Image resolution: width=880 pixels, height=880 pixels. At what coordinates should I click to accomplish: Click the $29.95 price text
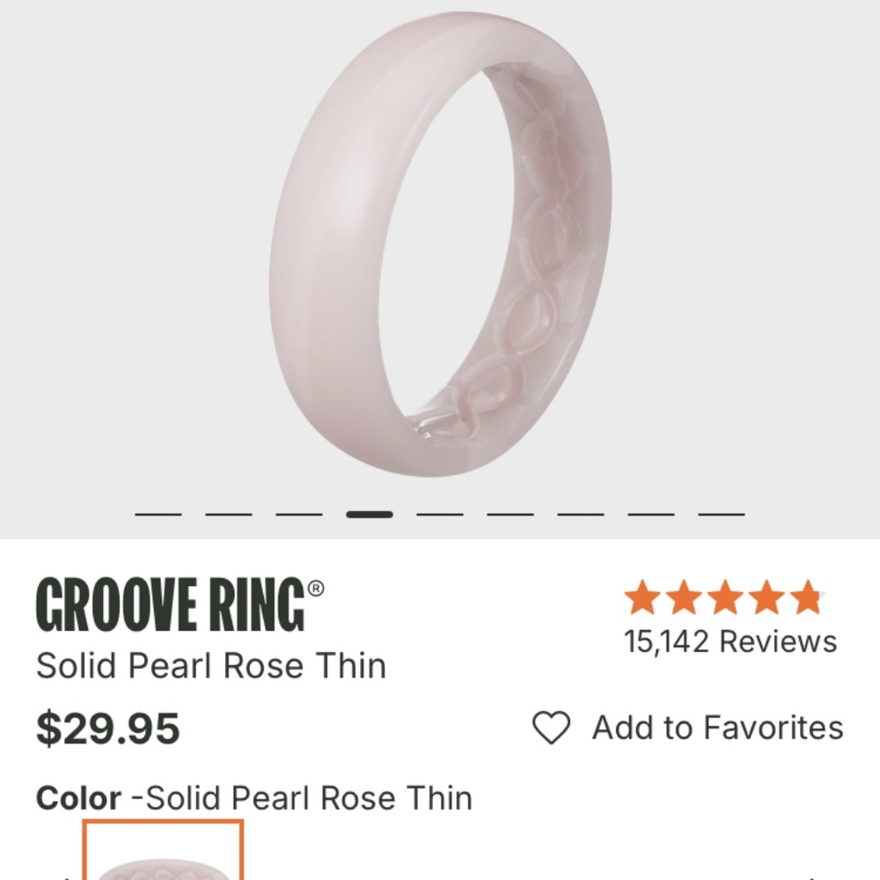106,729
